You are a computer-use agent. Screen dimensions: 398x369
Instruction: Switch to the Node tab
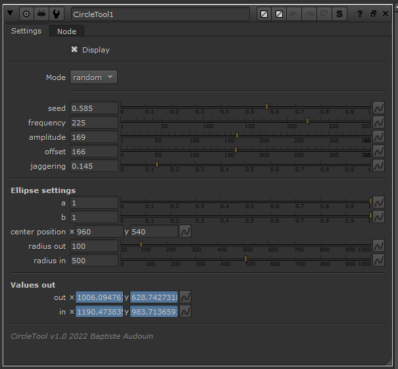tap(66, 32)
